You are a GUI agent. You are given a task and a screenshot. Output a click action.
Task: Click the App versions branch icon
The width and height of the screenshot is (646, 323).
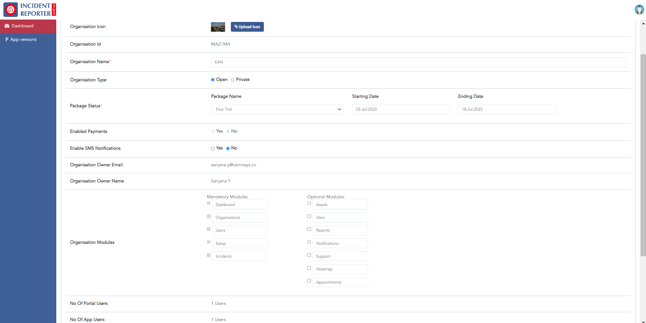pyautogui.click(x=7, y=39)
